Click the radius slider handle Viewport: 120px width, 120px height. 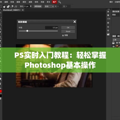pyautogui.click(x=27, y=31)
